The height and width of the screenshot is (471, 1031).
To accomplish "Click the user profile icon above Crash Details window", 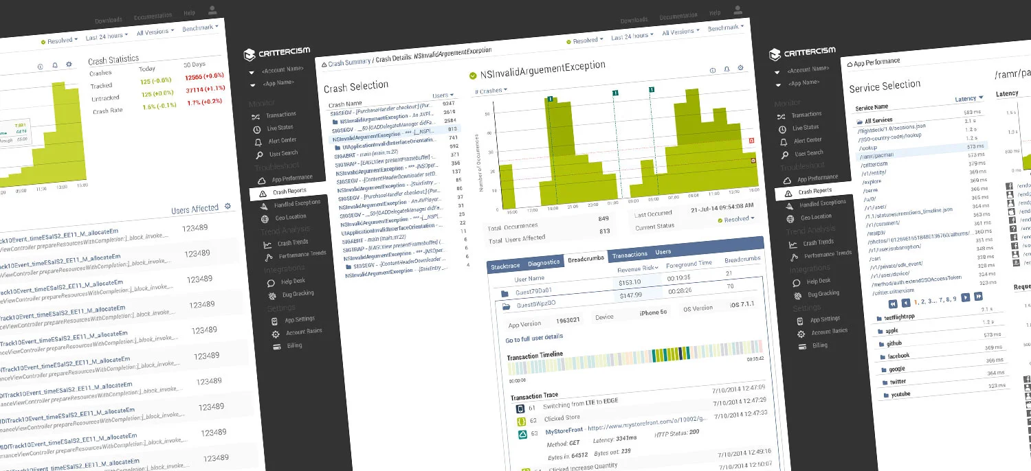I will pos(738,10).
